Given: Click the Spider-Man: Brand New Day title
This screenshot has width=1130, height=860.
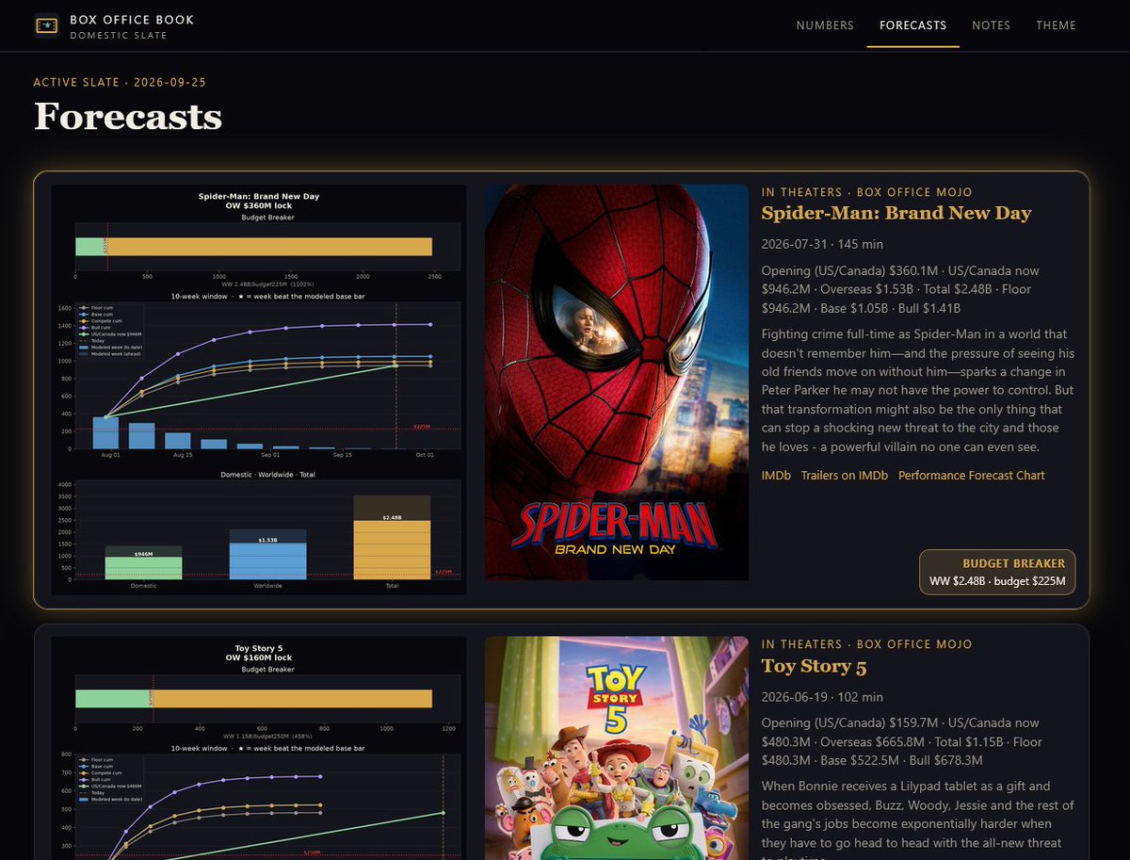Looking at the screenshot, I should pyautogui.click(x=896, y=213).
